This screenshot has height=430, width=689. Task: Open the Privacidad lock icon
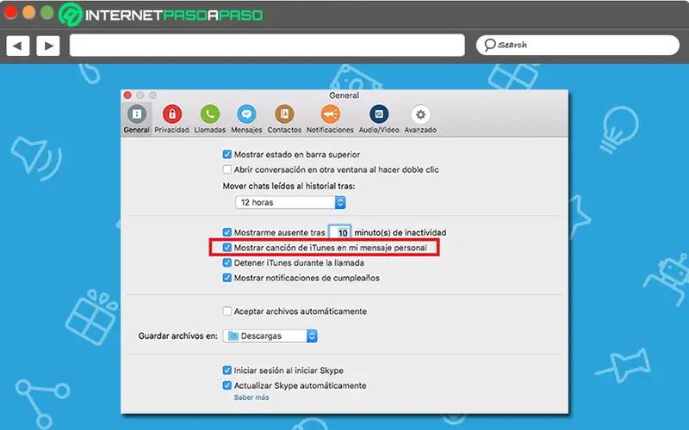point(171,114)
